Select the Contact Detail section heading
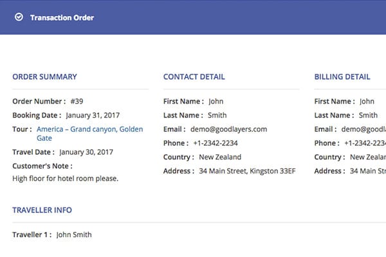Viewport: 386px width, 257px height. point(194,77)
